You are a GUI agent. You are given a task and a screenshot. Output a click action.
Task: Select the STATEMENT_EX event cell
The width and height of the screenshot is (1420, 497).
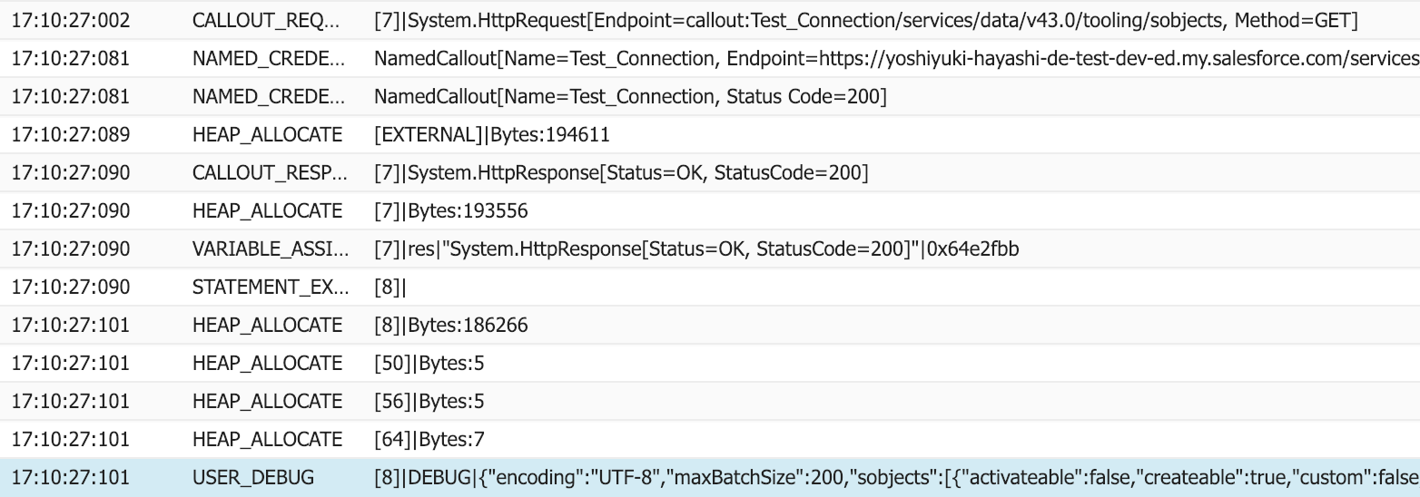(x=268, y=287)
